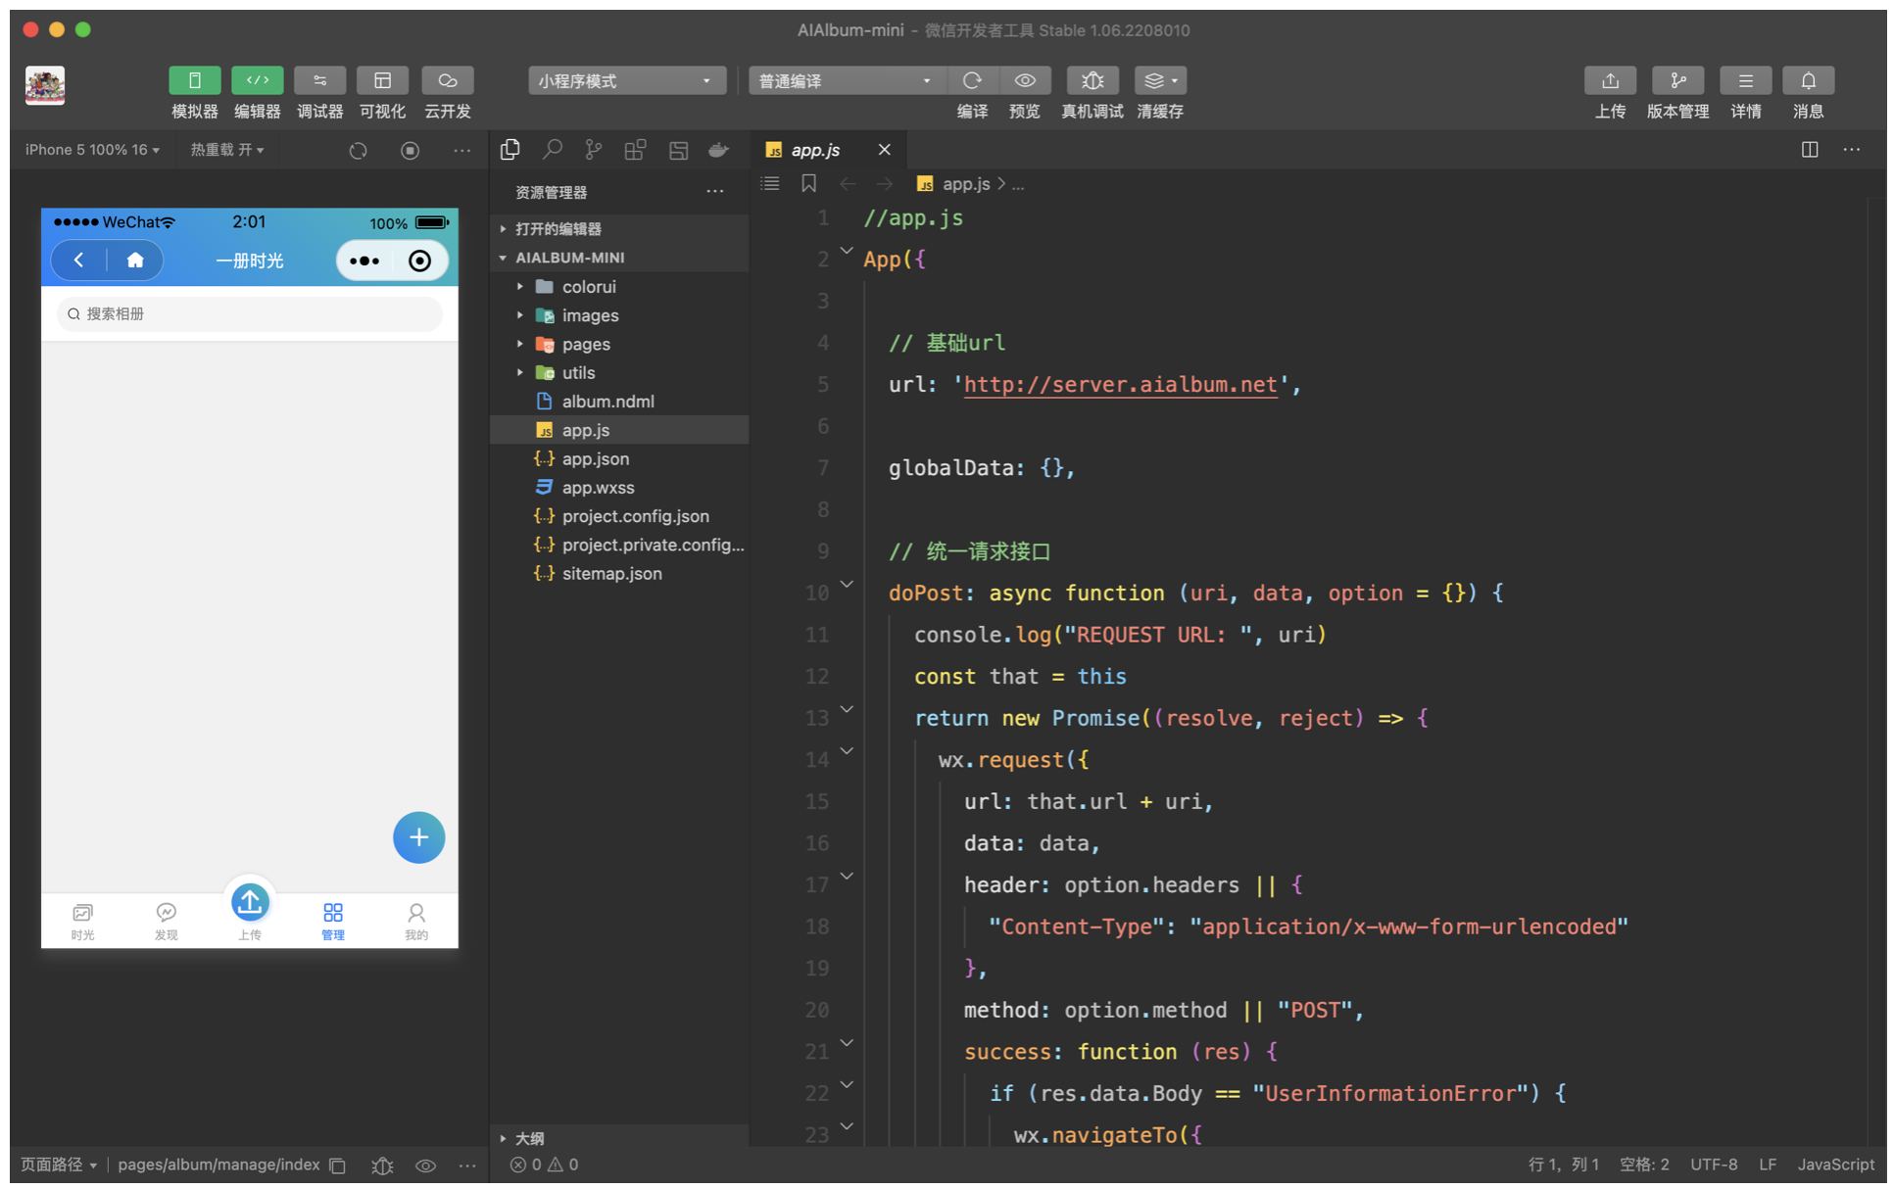Image resolution: width=1893 pixels, height=1189 pixels.
Task: Open app.json file
Action: [619, 458]
